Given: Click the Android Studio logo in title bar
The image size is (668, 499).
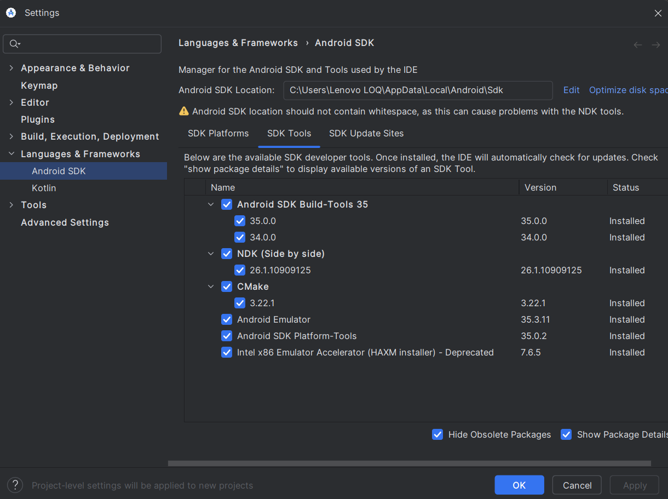Looking at the screenshot, I should click(x=11, y=13).
